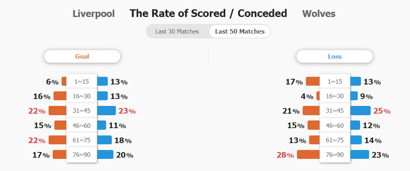
Task: Select the Last 50 Matches tab
Action: tap(240, 32)
